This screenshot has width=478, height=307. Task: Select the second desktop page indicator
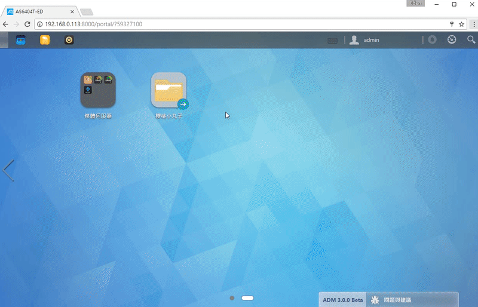click(x=247, y=298)
